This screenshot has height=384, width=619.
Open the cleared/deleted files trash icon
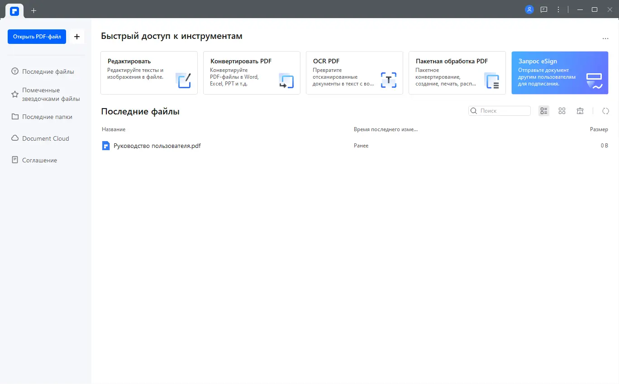coord(580,110)
